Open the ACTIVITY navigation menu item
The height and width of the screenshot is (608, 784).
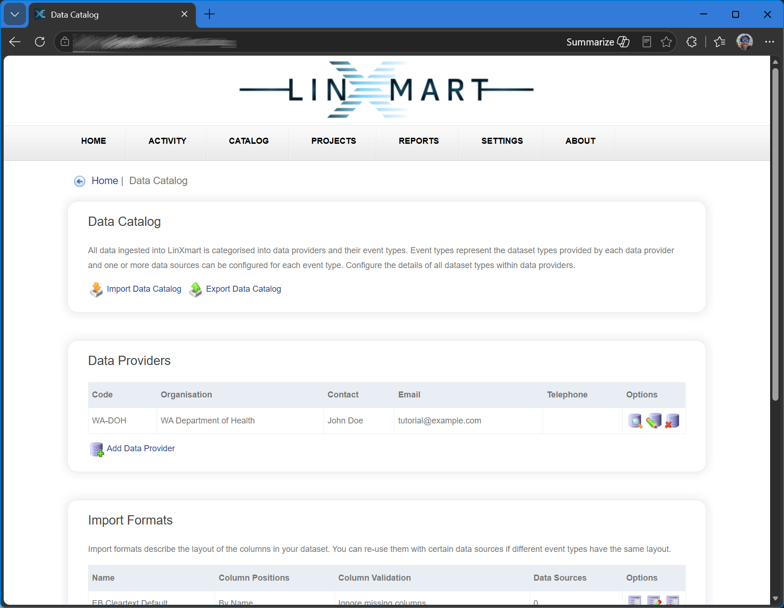click(167, 141)
